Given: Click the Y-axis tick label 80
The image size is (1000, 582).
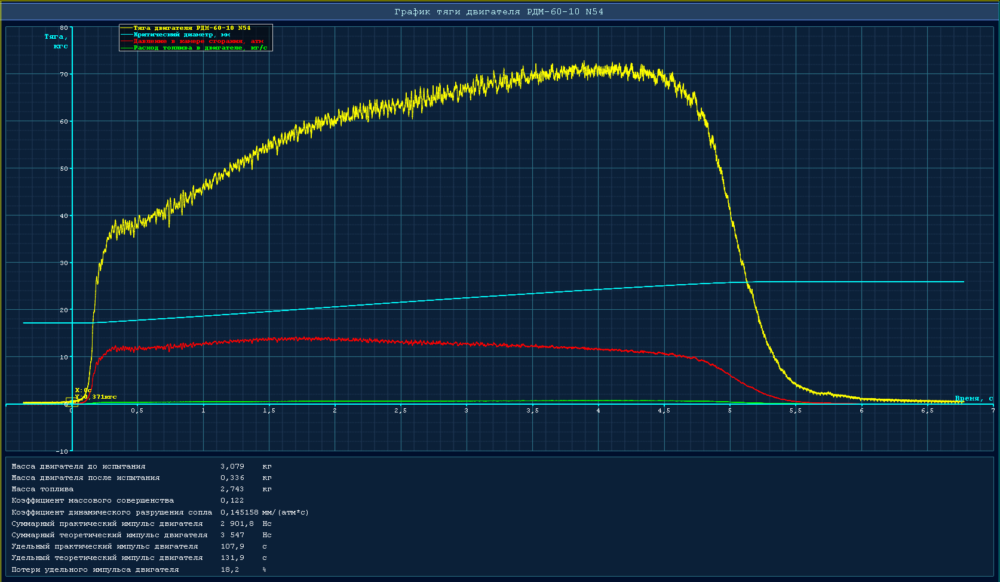Looking at the screenshot, I should (65, 27).
